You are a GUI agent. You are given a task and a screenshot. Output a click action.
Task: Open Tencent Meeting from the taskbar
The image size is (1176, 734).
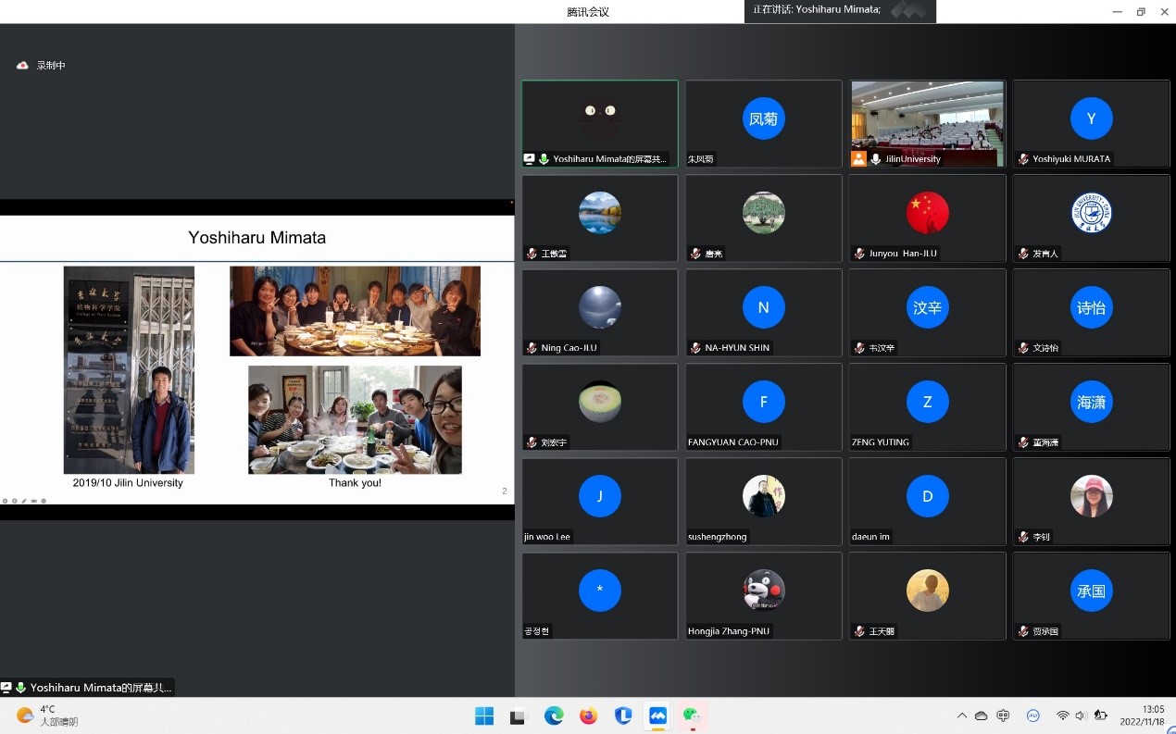pyautogui.click(x=657, y=715)
